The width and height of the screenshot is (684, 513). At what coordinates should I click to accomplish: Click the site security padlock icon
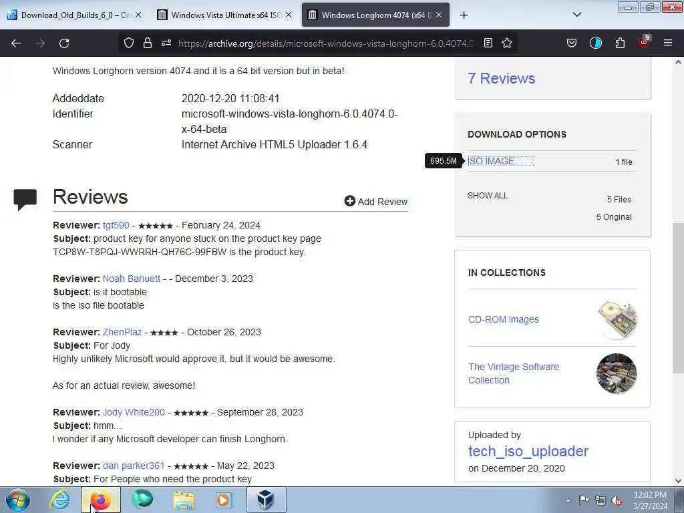point(148,43)
